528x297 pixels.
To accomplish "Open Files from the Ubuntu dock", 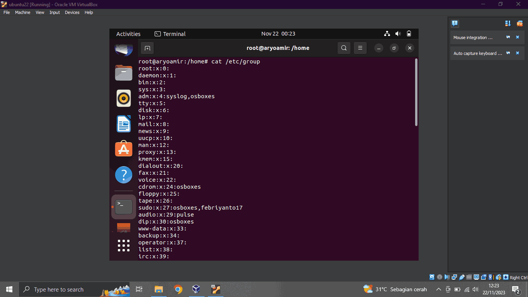I will click(x=124, y=73).
